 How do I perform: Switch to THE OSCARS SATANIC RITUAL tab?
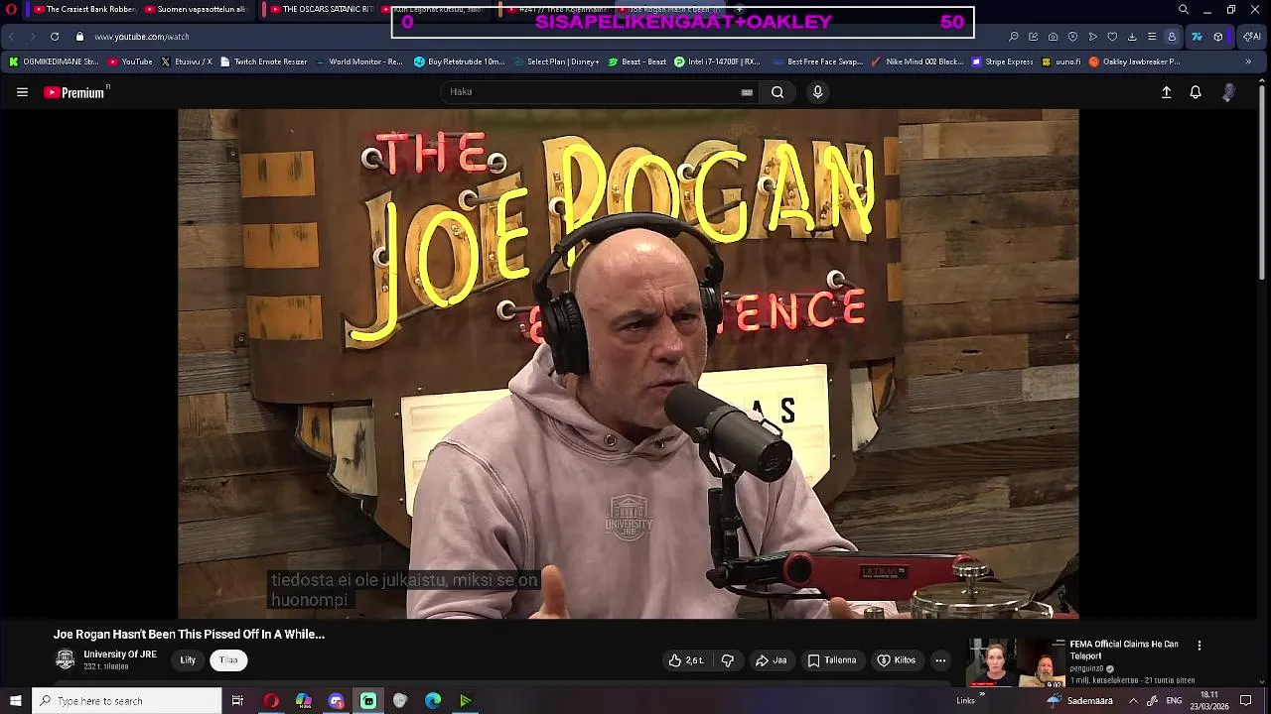pos(321,10)
